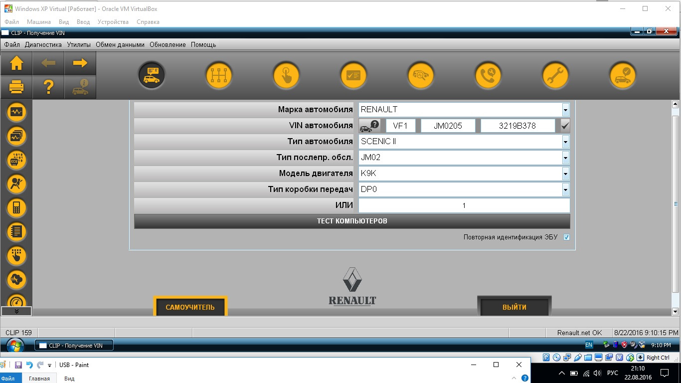Click the EN language indicator in XP tray
The width and height of the screenshot is (681, 383).
click(x=589, y=345)
